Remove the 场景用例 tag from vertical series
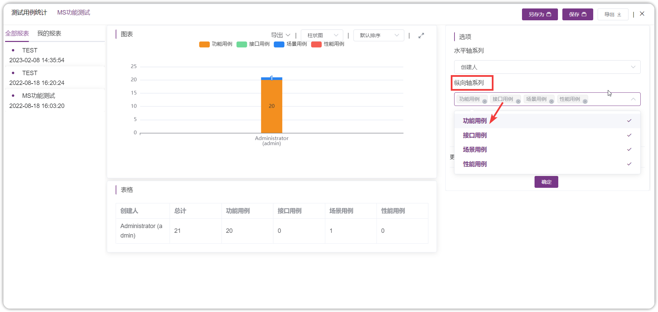Screen dimensions: 658x312 (551, 102)
